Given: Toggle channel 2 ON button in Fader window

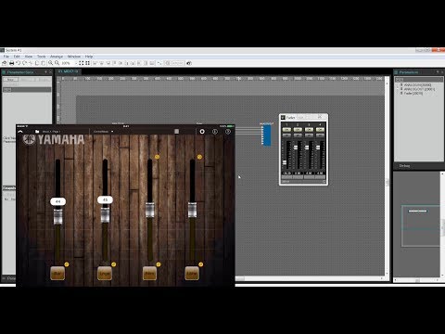Looking at the screenshot, I should click(298, 130).
